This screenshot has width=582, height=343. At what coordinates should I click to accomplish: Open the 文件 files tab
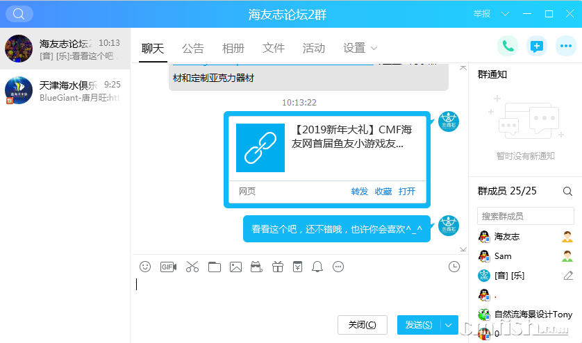click(274, 49)
